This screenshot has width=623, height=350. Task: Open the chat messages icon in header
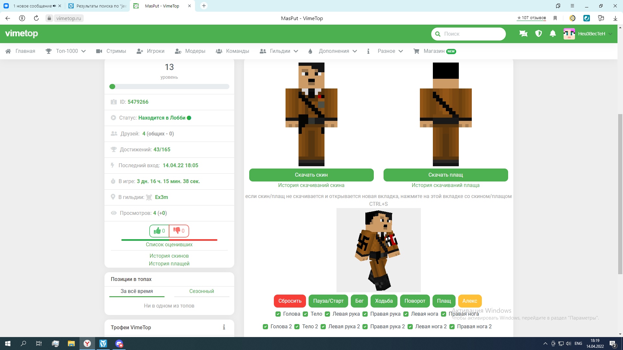coord(523,34)
